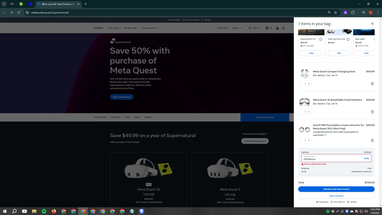Viewport: 382px width, 215px height.
Task: Increase quantity of Breathable Facial Interface
Action: click(x=309, y=112)
